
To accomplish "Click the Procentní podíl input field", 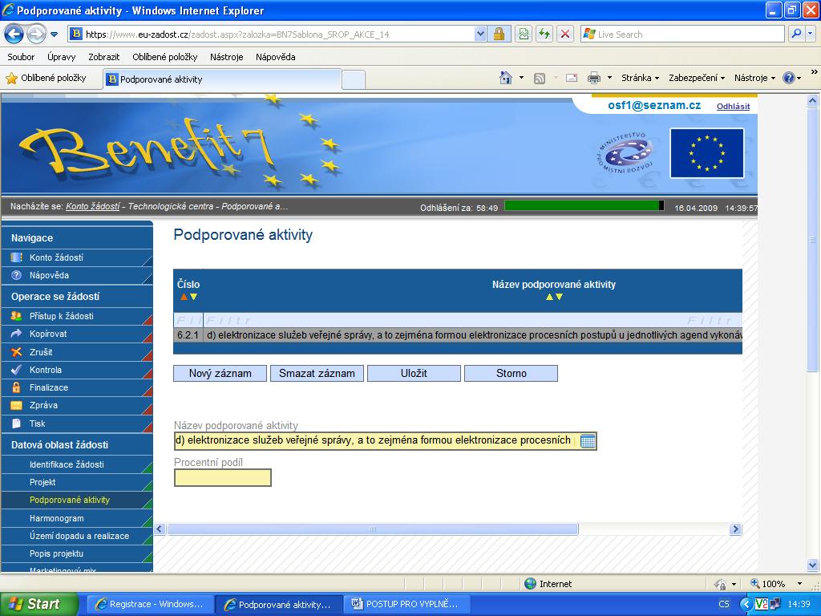I will (x=223, y=478).
